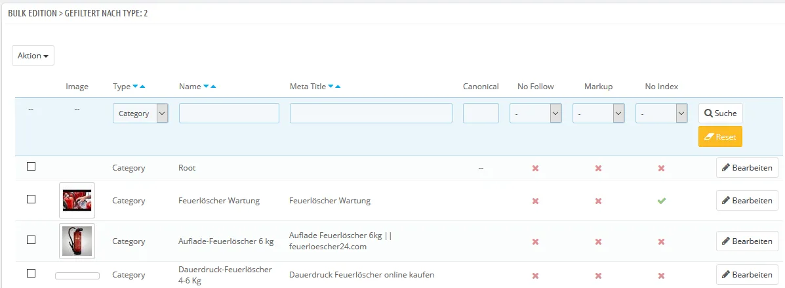
Task: Toggle green No Index check for Feuerlöscher Wartung
Action: point(661,201)
